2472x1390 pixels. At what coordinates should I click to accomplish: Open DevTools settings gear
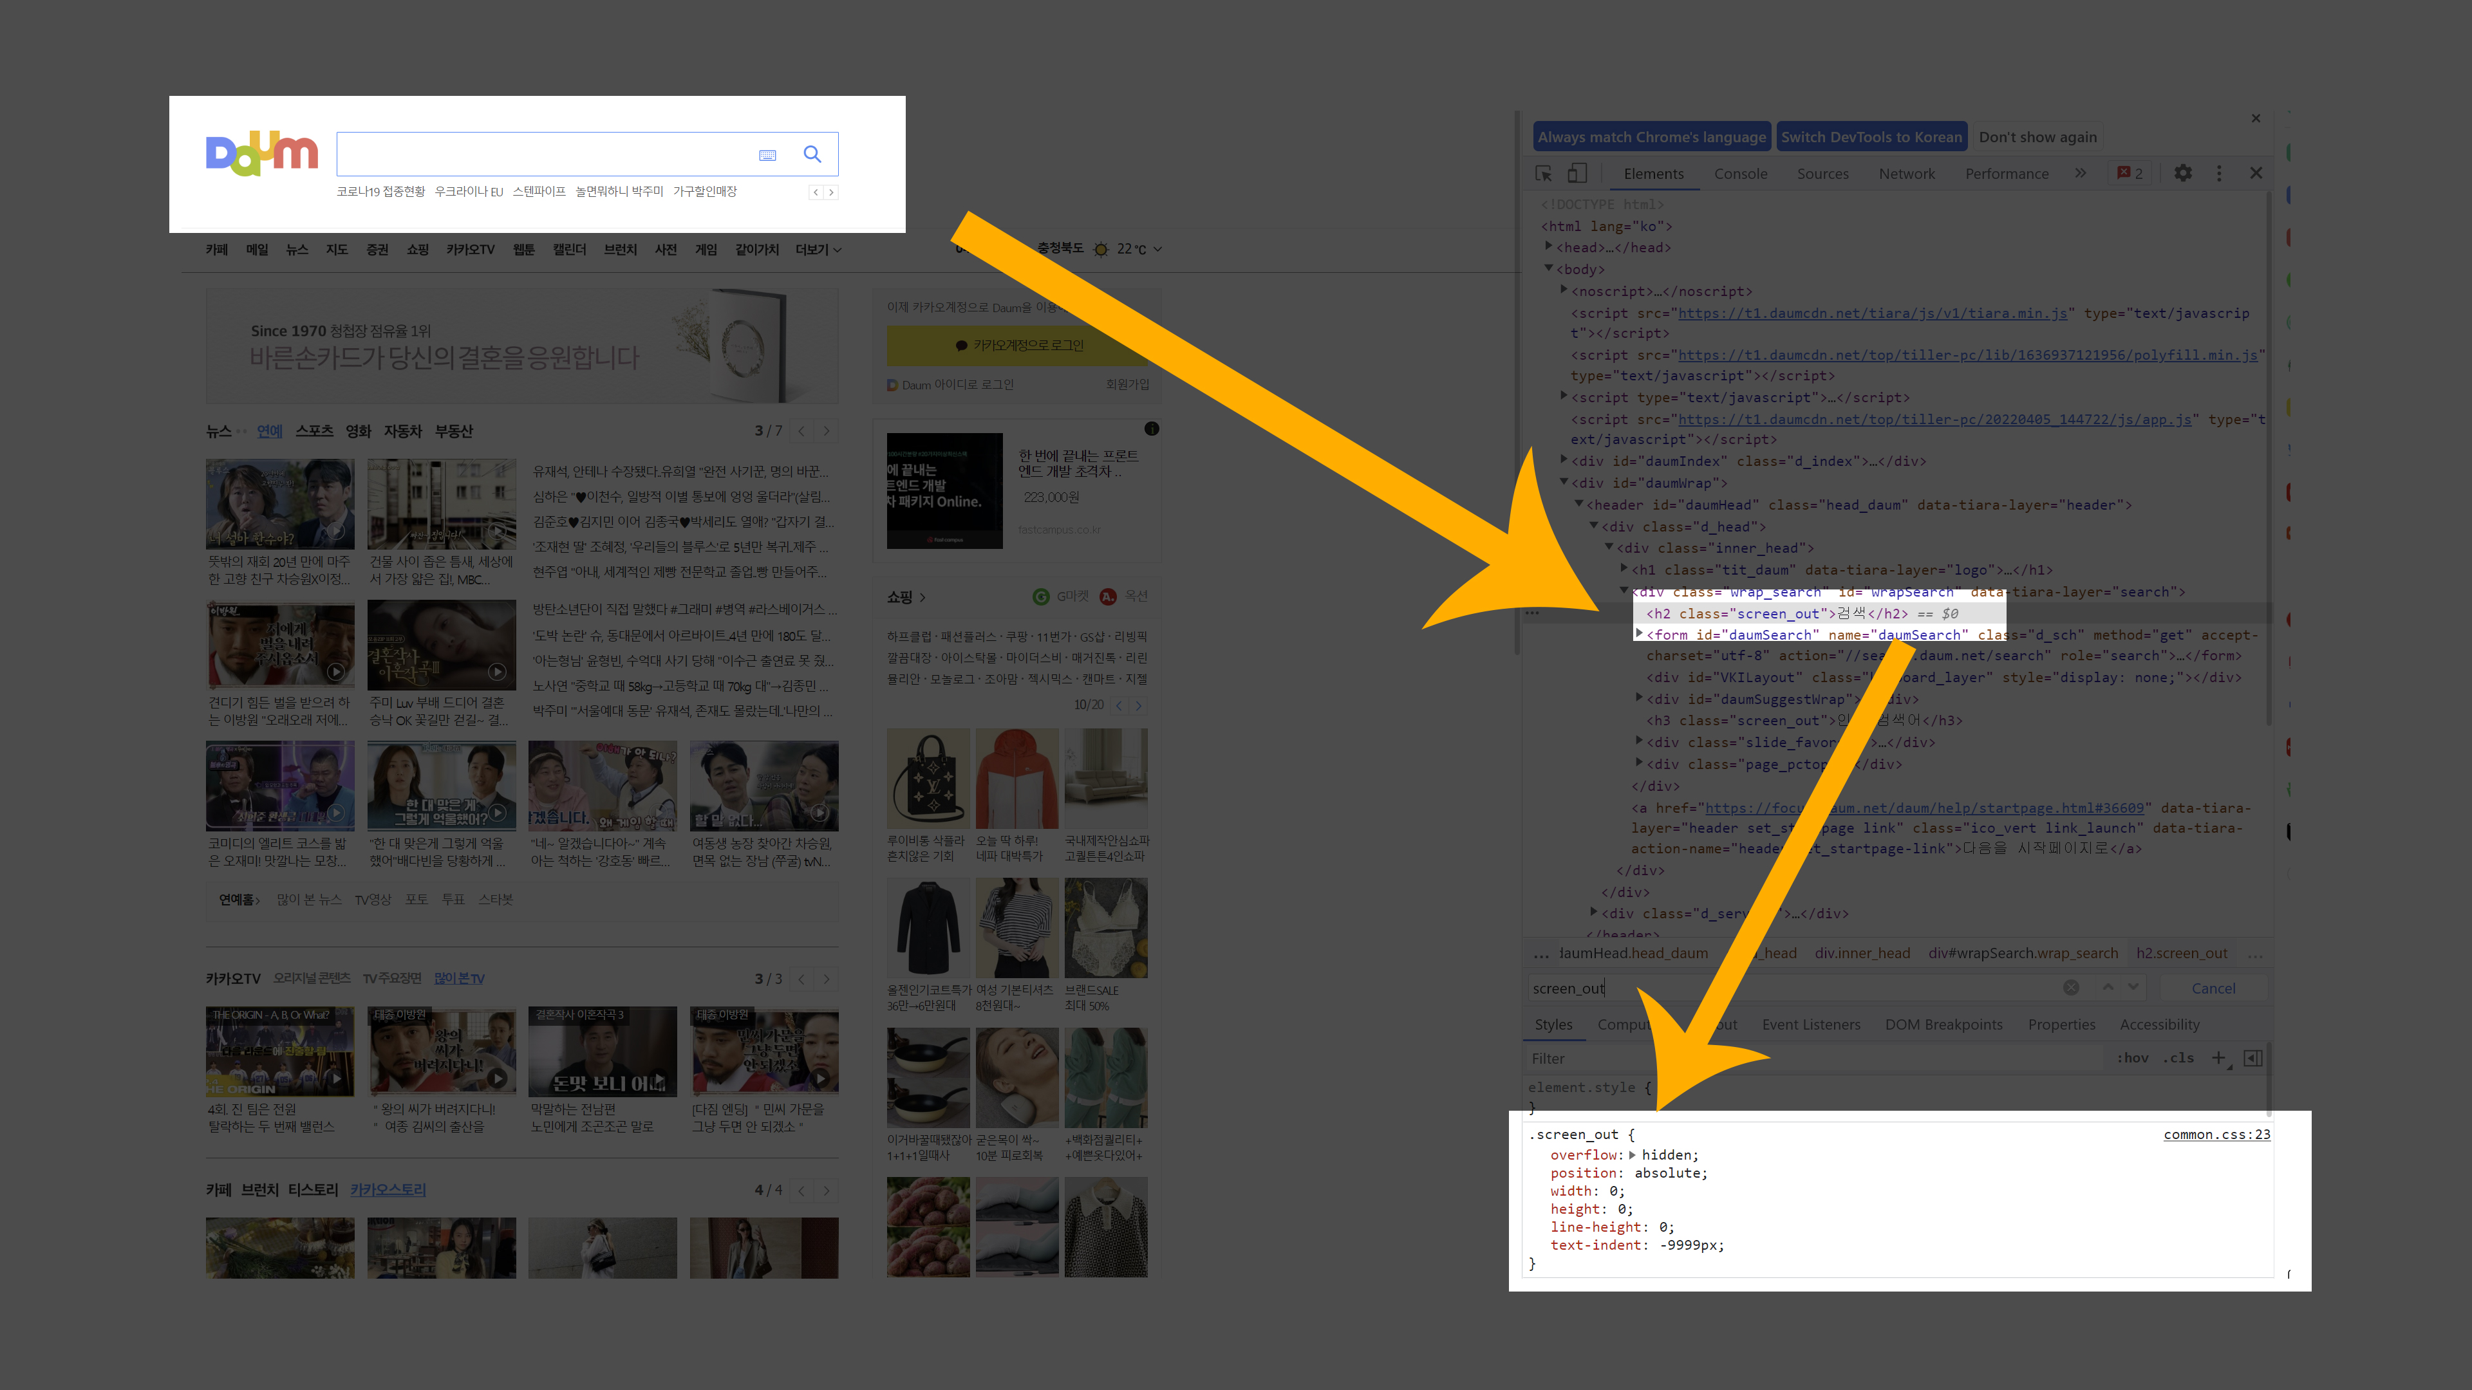(x=2182, y=174)
